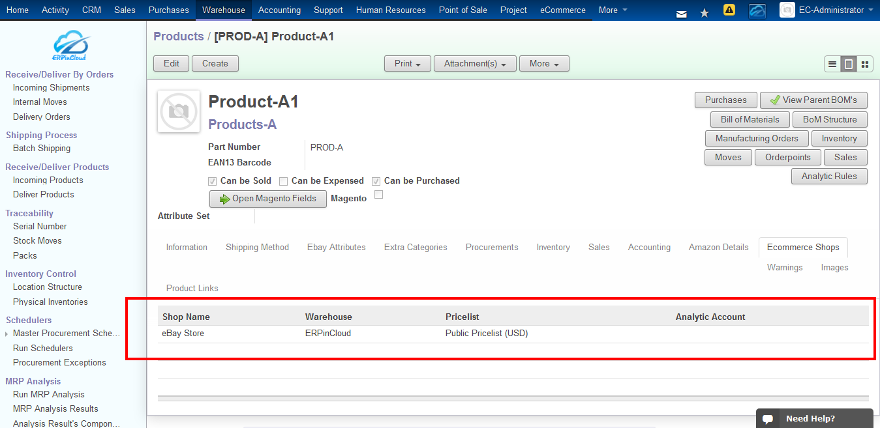Switch to the Warnings tab
Image resolution: width=880 pixels, height=428 pixels.
(785, 268)
